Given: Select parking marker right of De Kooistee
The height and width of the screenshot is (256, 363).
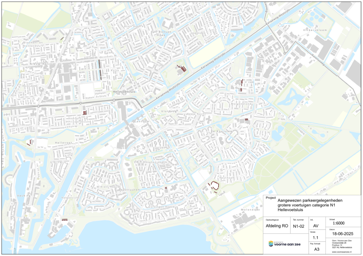Looking at the screenshot, I should coord(247,120).
